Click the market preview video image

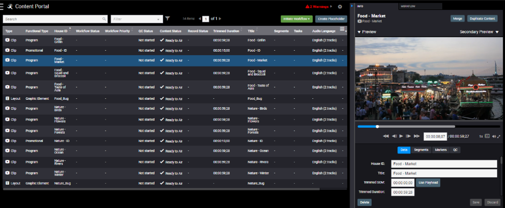(x=429, y=79)
